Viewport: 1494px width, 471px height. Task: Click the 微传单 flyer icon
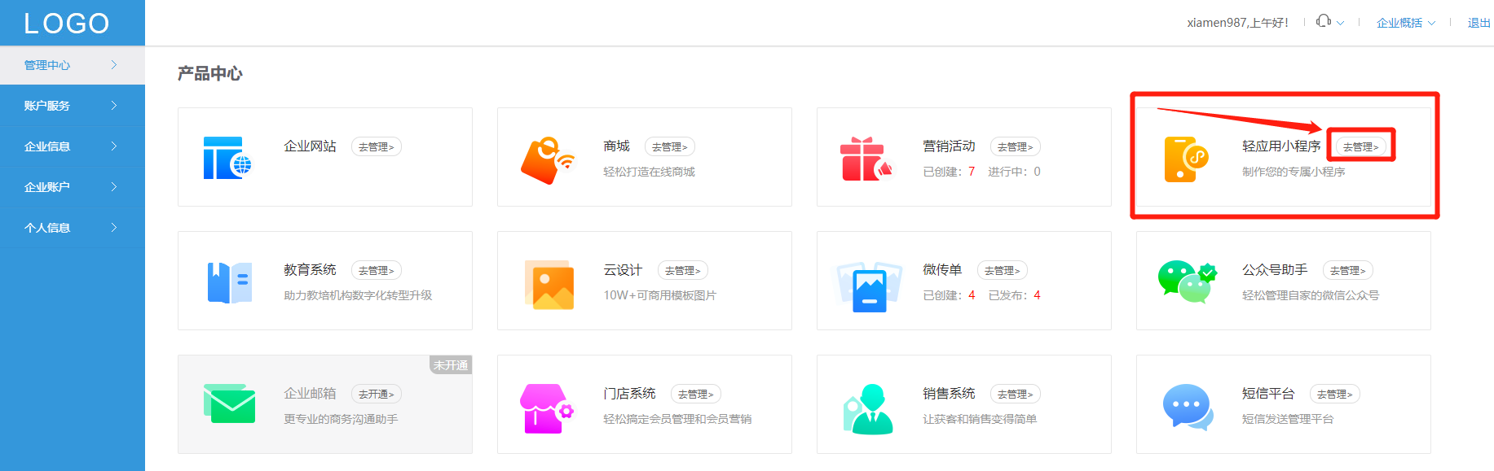869,286
